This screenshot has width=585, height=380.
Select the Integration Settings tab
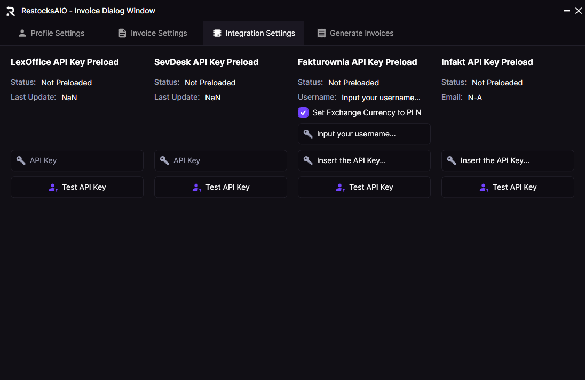[254, 33]
